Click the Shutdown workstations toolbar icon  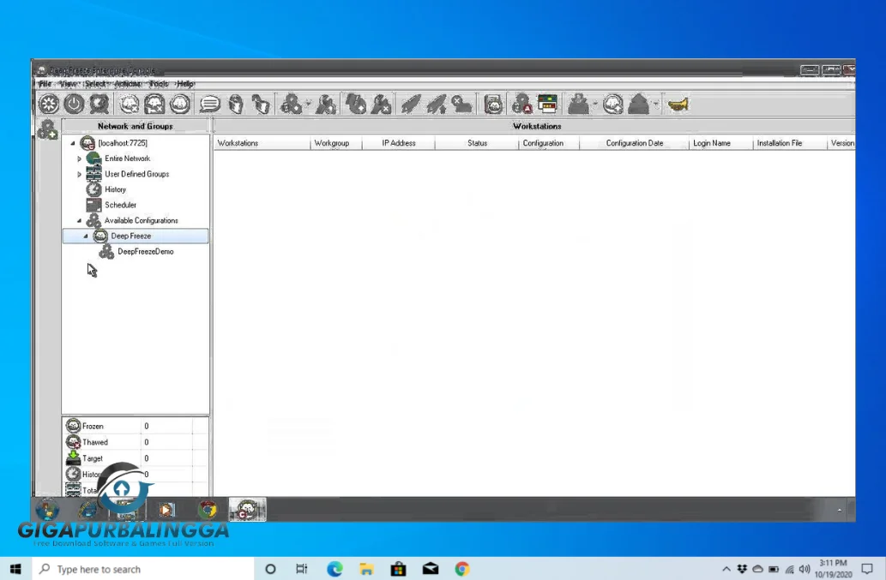tap(73, 103)
